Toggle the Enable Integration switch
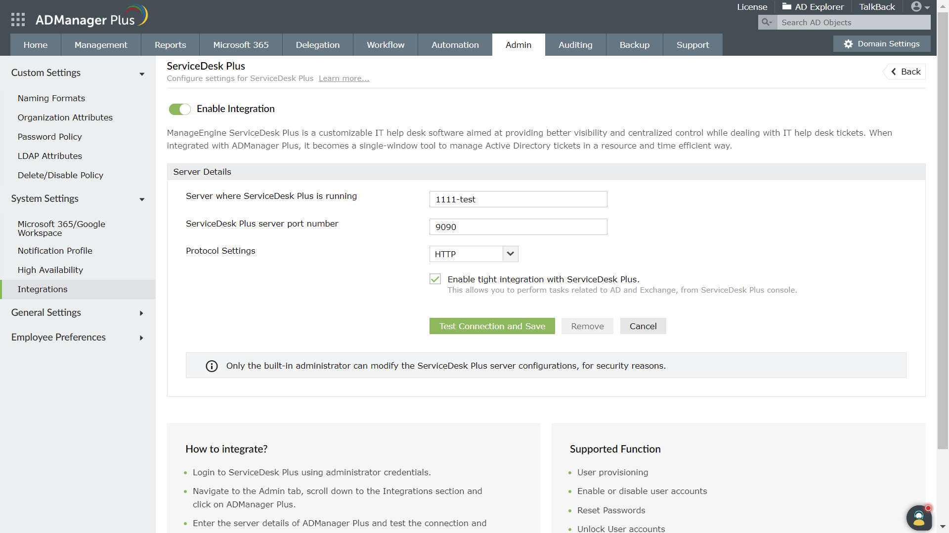 pos(179,109)
